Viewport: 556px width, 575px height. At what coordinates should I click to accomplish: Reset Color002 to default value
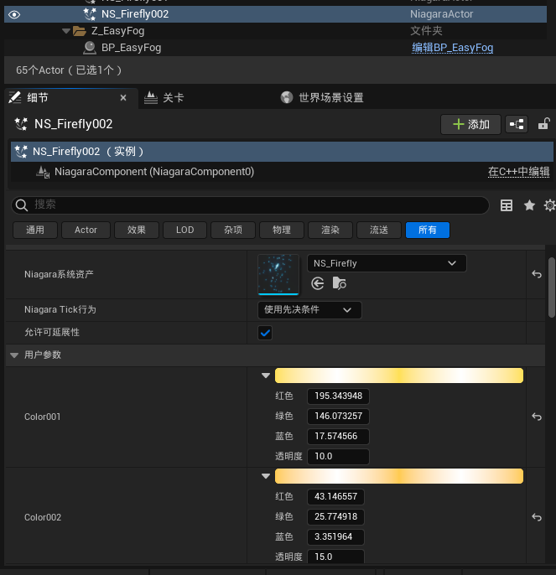pyautogui.click(x=537, y=517)
